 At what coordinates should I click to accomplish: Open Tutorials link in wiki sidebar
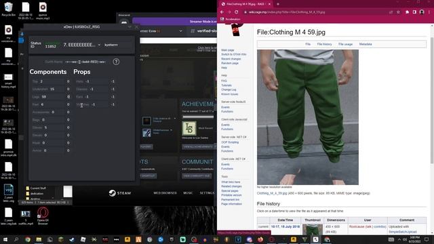coord(226,85)
